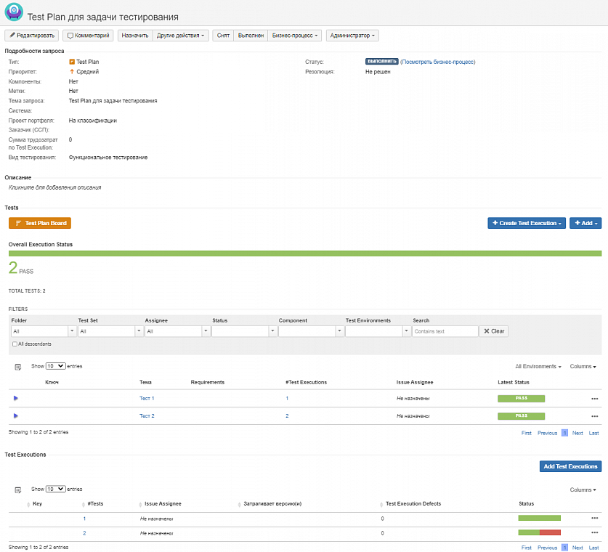Clear the test filters
The height and width of the screenshot is (552, 608).
pos(494,331)
